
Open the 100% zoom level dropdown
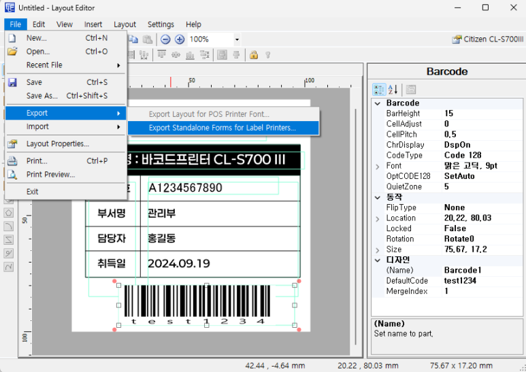pyautogui.click(x=237, y=39)
